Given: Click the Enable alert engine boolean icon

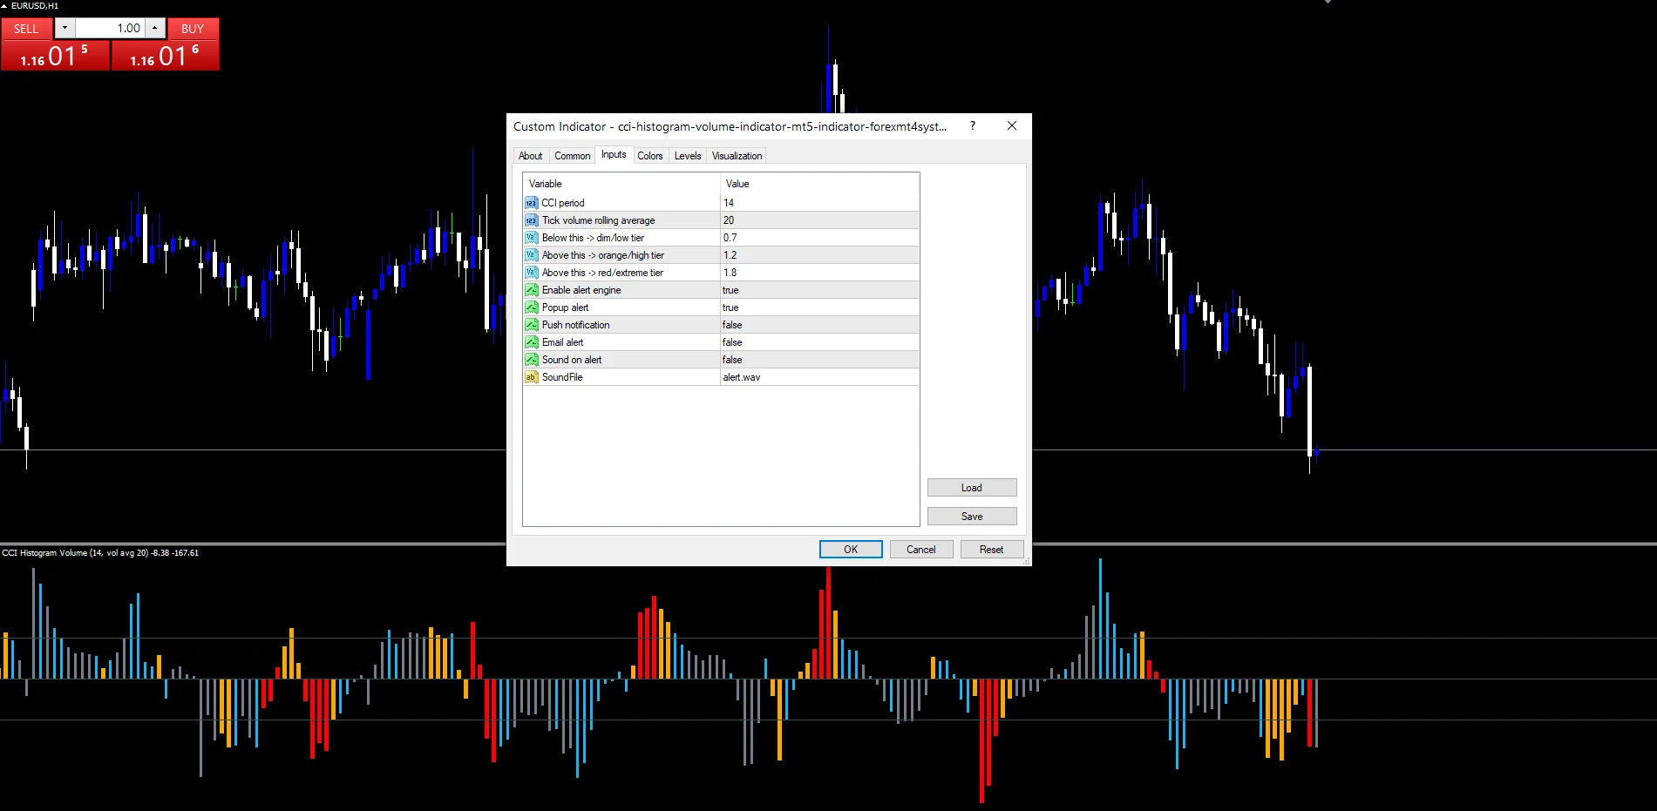Looking at the screenshot, I should [x=531, y=290].
